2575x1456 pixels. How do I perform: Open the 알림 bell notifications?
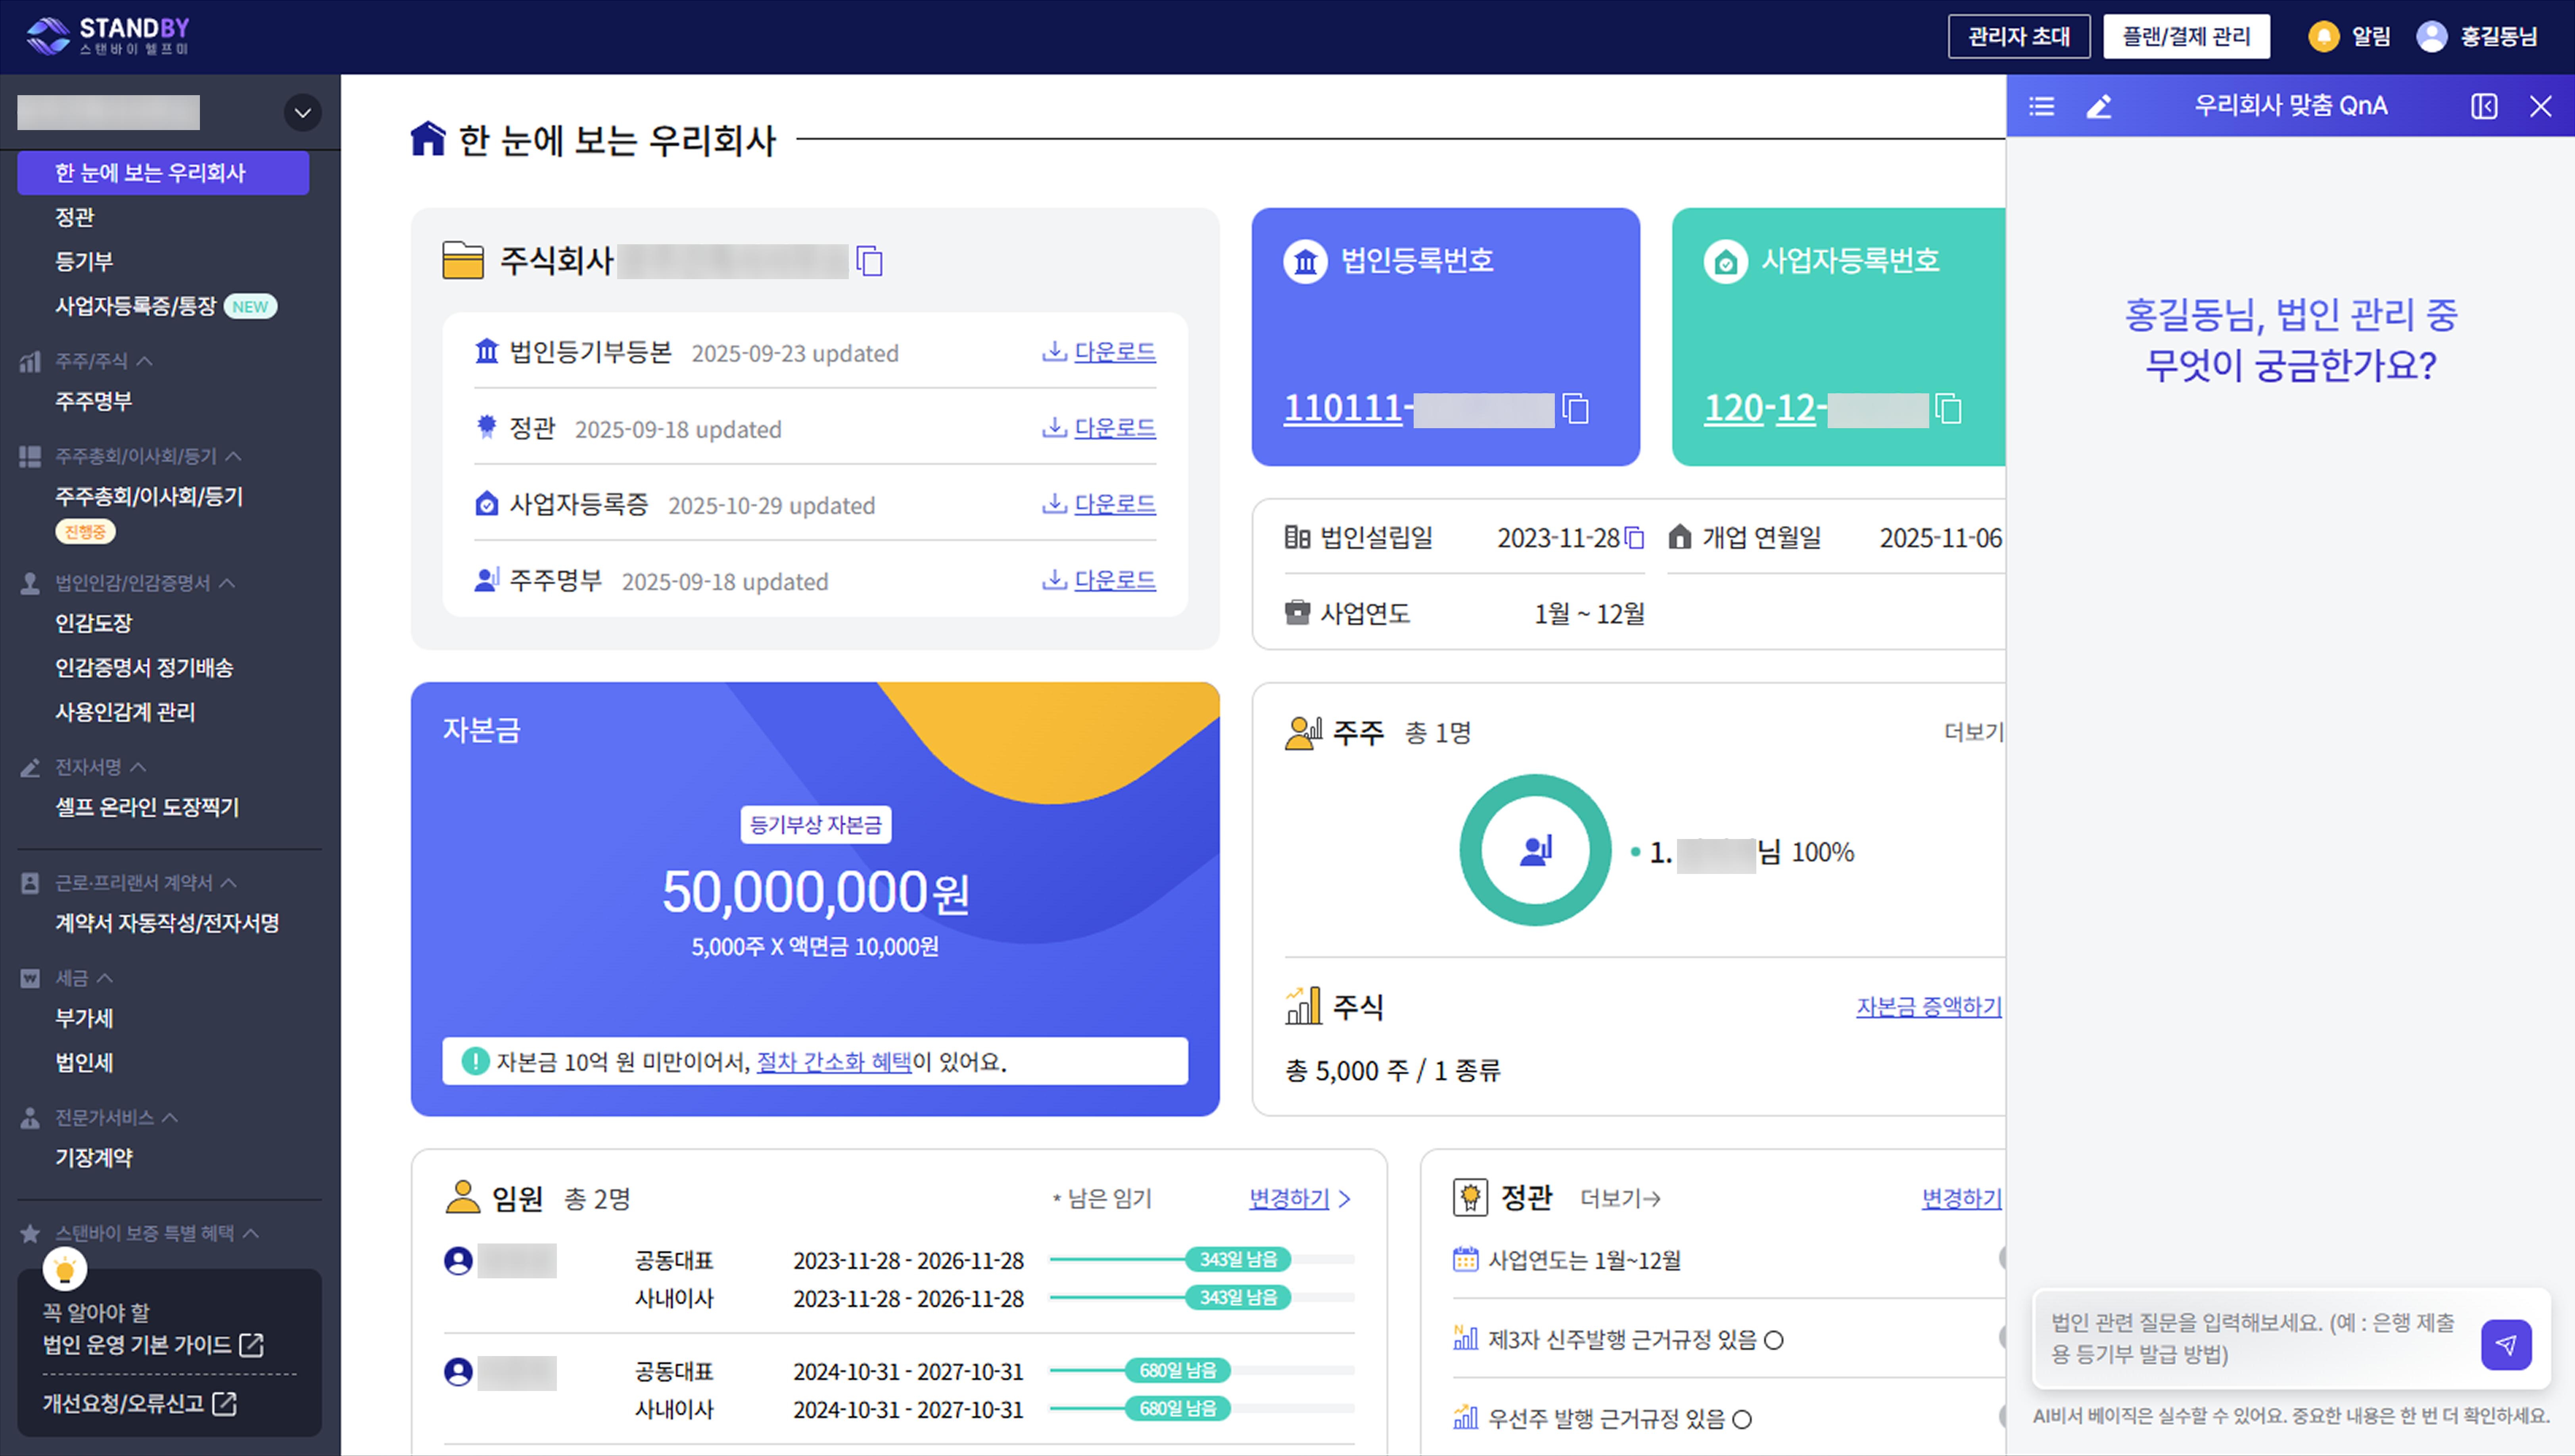pyautogui.click(x=2323, y=37)
